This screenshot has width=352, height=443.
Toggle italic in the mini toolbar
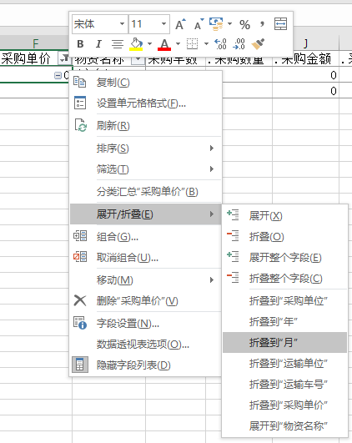[98, 44]
